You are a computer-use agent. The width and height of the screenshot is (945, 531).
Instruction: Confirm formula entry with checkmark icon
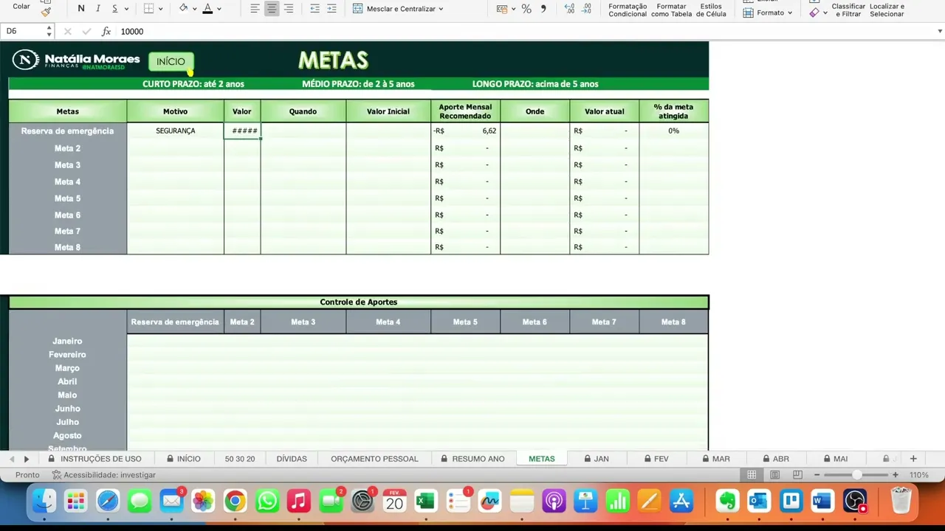[x=86, y=31]
